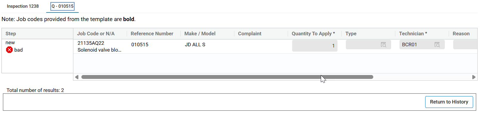Viewport: 480px width, 113px height.
Task: Click the Return to History button
Action: click(x=449, y=102)
